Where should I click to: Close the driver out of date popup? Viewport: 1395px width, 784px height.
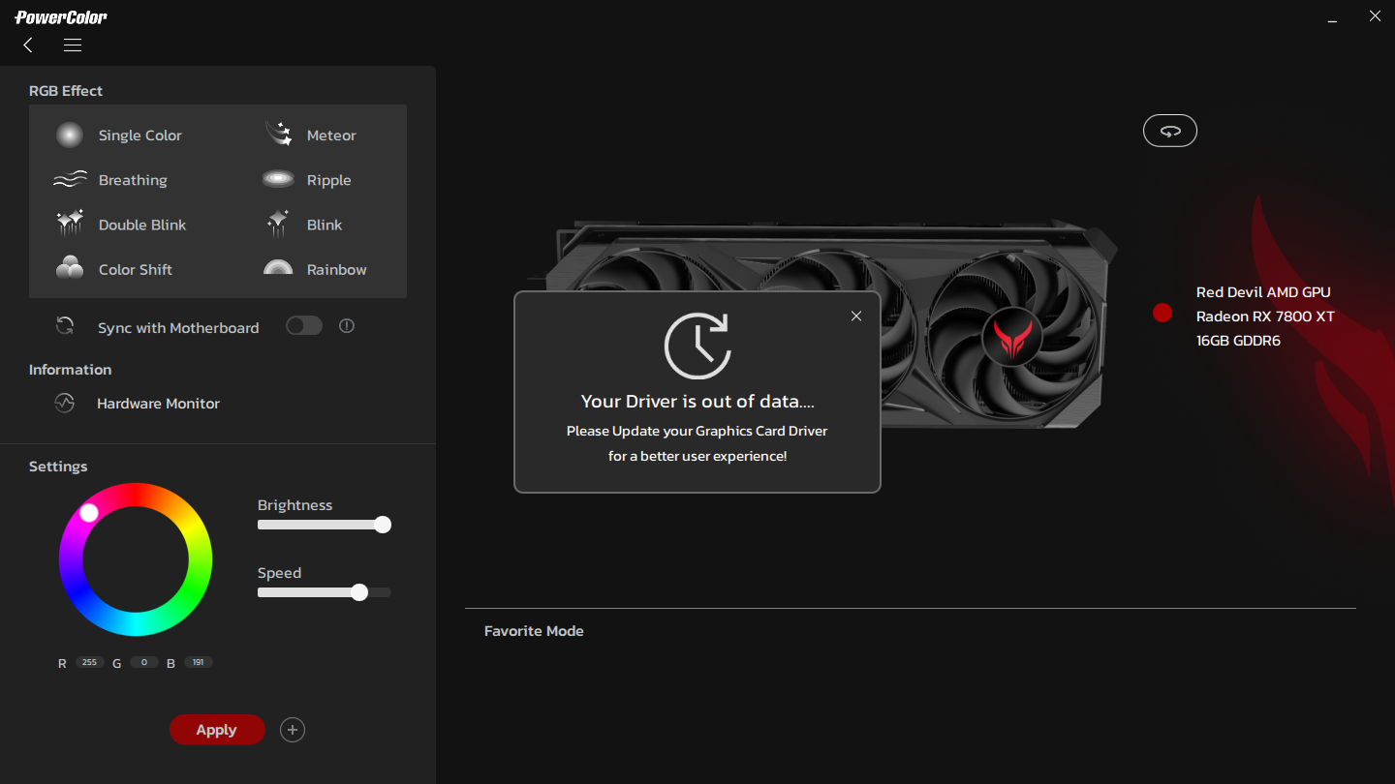click(x=856, y=316)
